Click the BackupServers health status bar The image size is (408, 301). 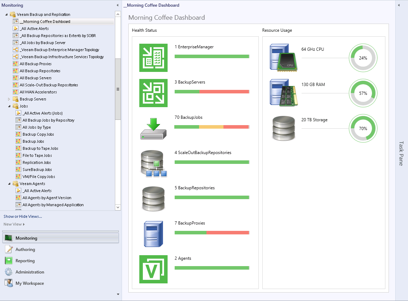212,92
